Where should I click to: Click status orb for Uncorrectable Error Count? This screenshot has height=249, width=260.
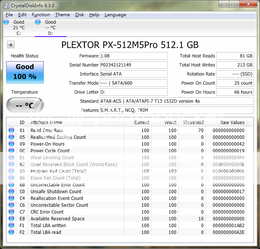(11, 184)
